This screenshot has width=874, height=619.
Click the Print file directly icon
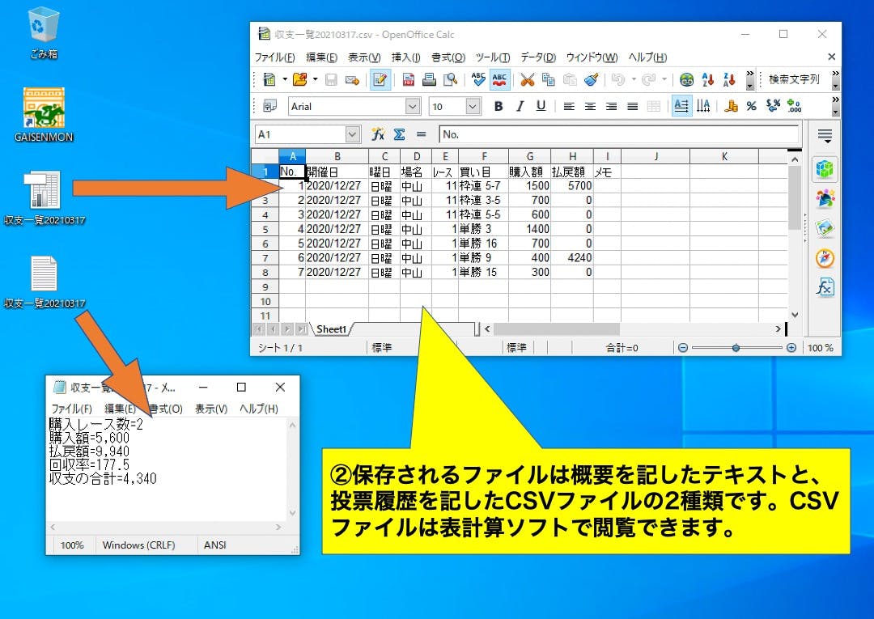[429, 79]
